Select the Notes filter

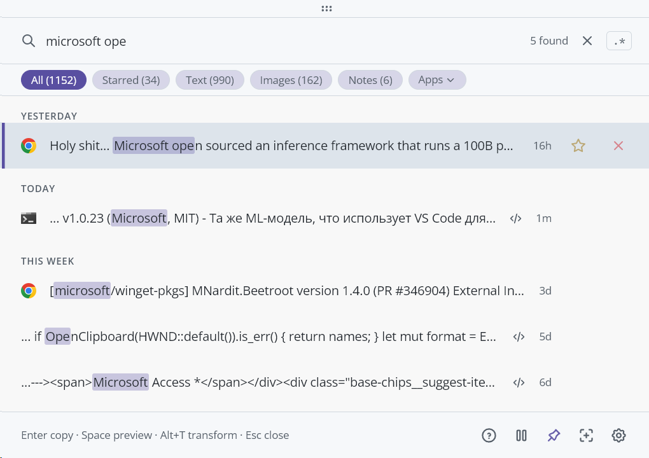point(370,80)
